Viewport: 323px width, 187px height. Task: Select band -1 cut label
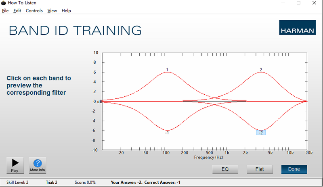pos(167,133)
